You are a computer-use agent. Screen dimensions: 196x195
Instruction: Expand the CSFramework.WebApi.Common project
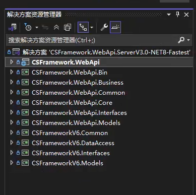click(x=12, y=92)
